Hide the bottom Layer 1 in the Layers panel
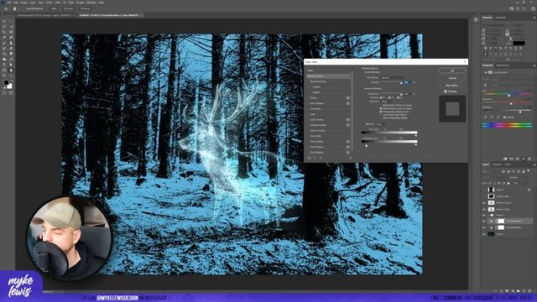This screenshot has width=537, height=302. [484, 234]
